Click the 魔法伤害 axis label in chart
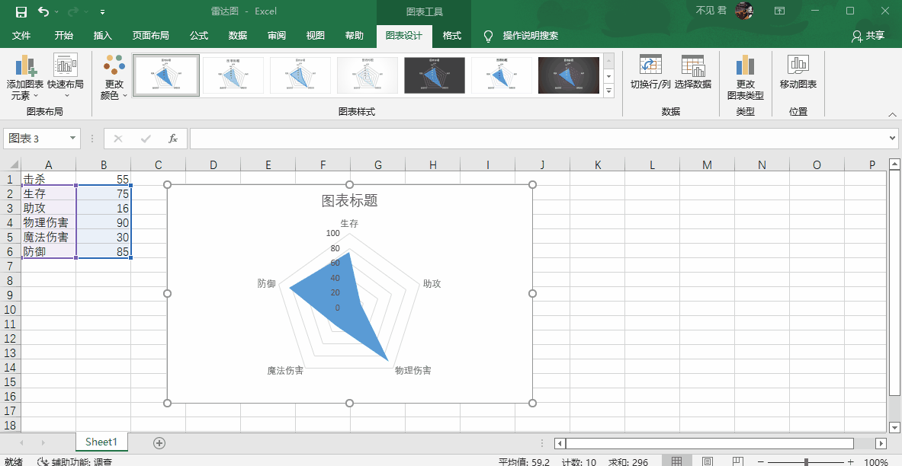 click(285, 371)
